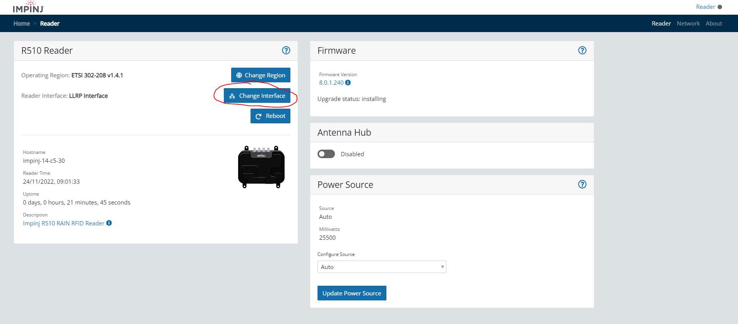Click info icon beside firmware version
This screenshot has height=324, width=738.
(348, 82)
